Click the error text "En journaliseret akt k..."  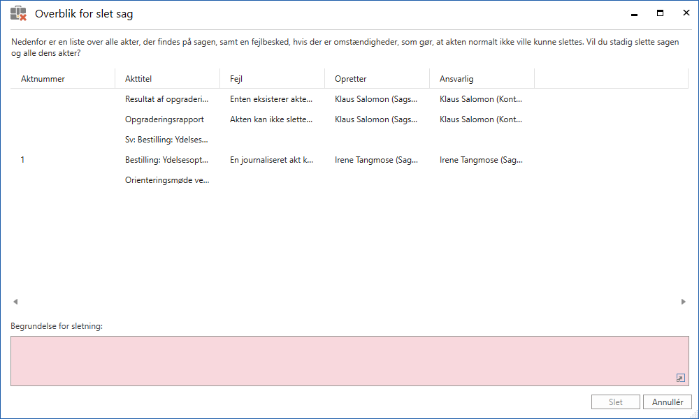(271, 160)
